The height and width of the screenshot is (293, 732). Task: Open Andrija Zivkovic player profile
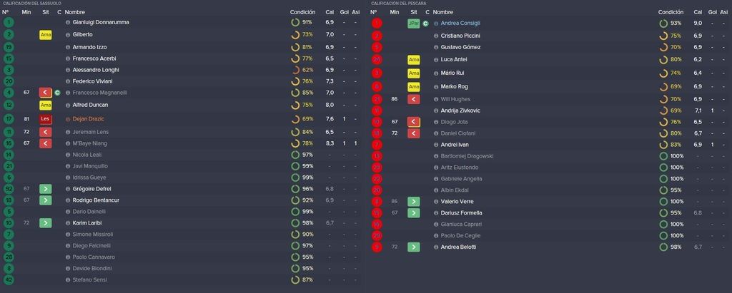(460, 111)
